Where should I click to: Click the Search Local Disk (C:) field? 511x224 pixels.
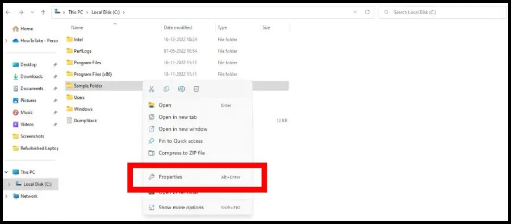(x=442, y=13)
